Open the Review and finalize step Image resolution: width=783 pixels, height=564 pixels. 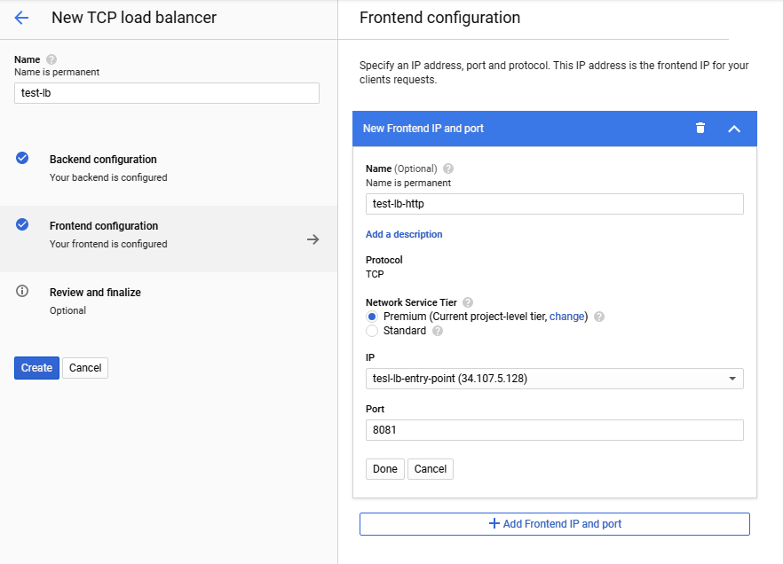point(95,293)
